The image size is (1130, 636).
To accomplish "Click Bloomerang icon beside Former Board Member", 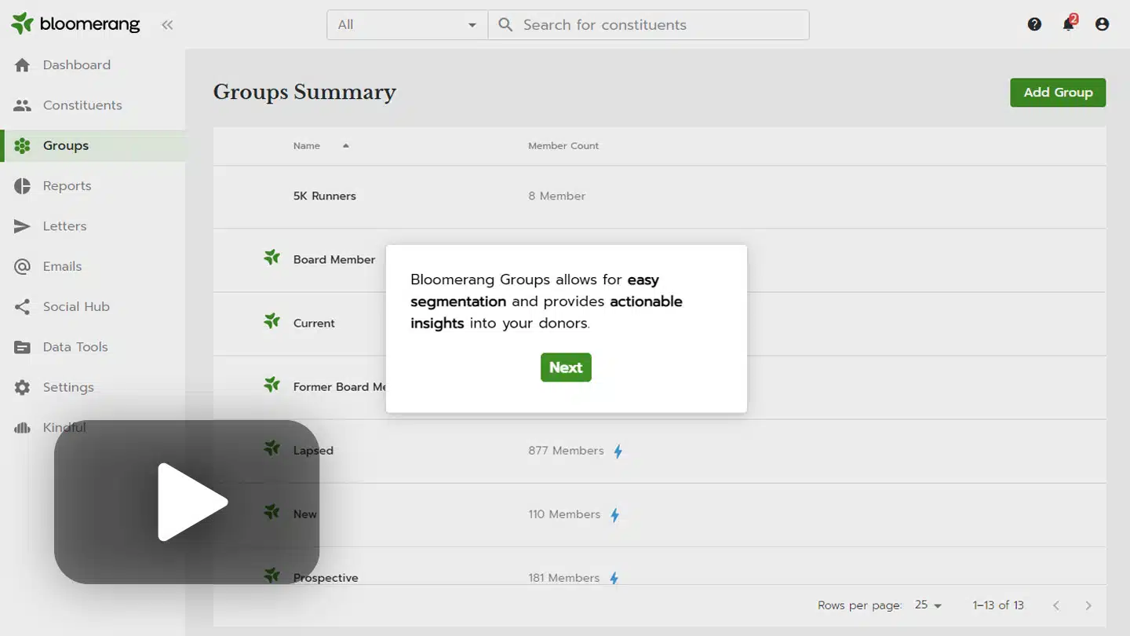I will pos(272,385).
